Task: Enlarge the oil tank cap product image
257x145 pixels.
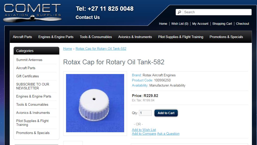Action: pyautogui.click(x=95, y=103)
